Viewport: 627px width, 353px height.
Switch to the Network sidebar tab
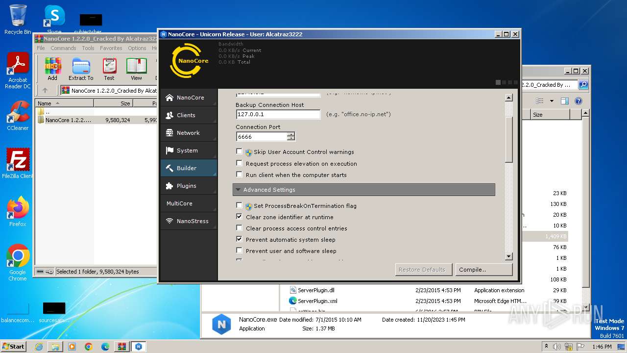coord(189,133)
